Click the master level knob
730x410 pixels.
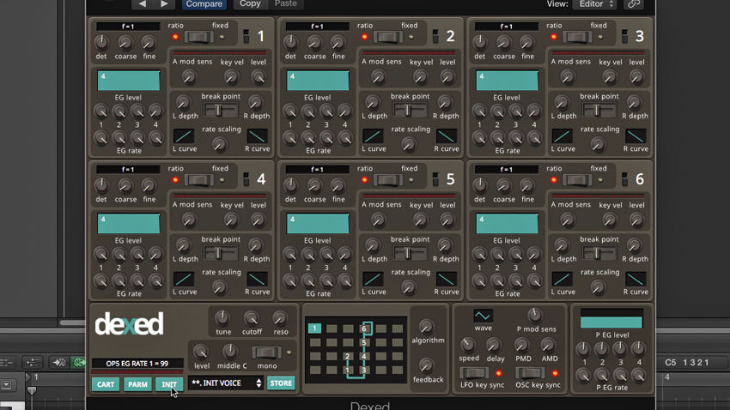(x=201, y=352)
